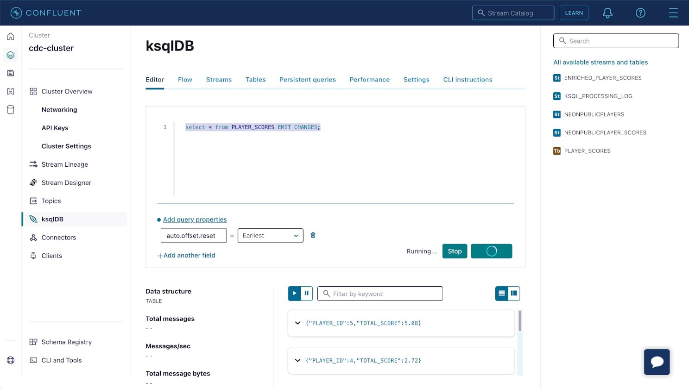Click Add another field link

(x=186, y=255)
